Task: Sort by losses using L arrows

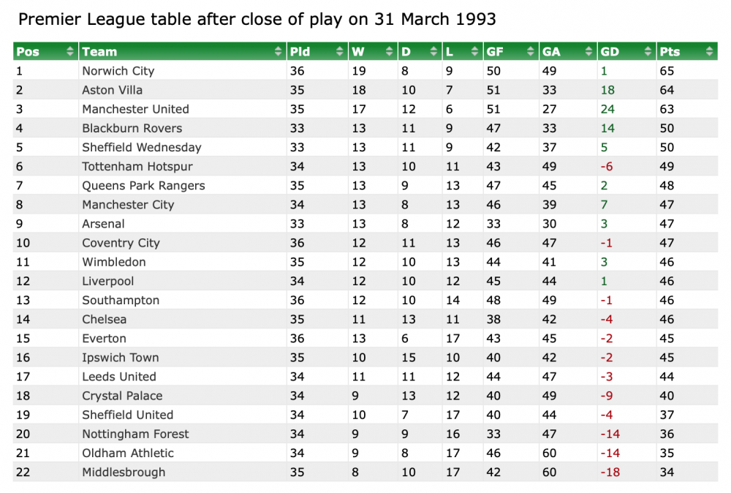Action: point(475,51)
